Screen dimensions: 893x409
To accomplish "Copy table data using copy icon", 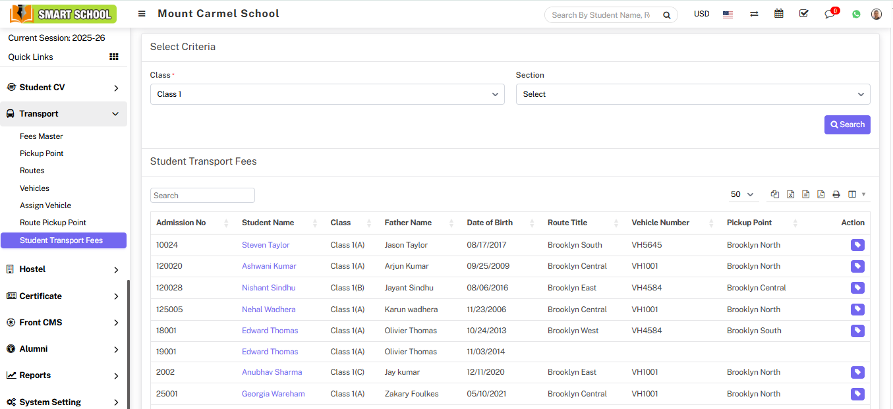I will tap(775, 194).
